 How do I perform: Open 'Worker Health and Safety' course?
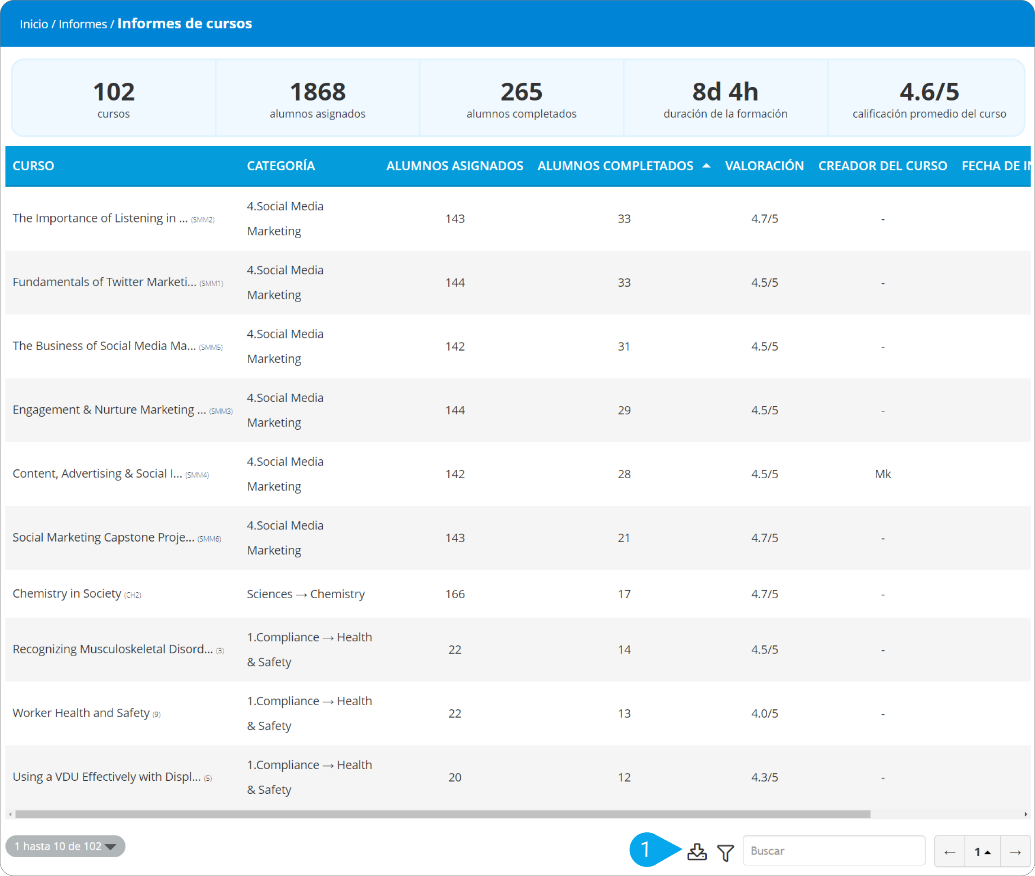(81, 712)
